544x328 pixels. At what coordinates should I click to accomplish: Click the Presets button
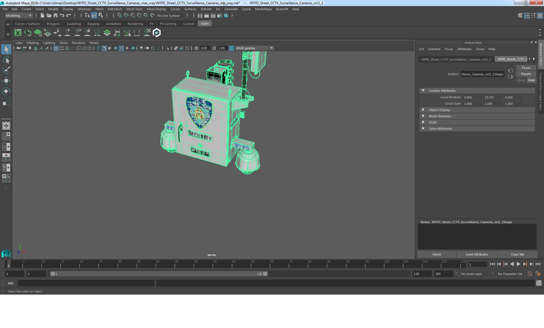[x=526, y=74]
